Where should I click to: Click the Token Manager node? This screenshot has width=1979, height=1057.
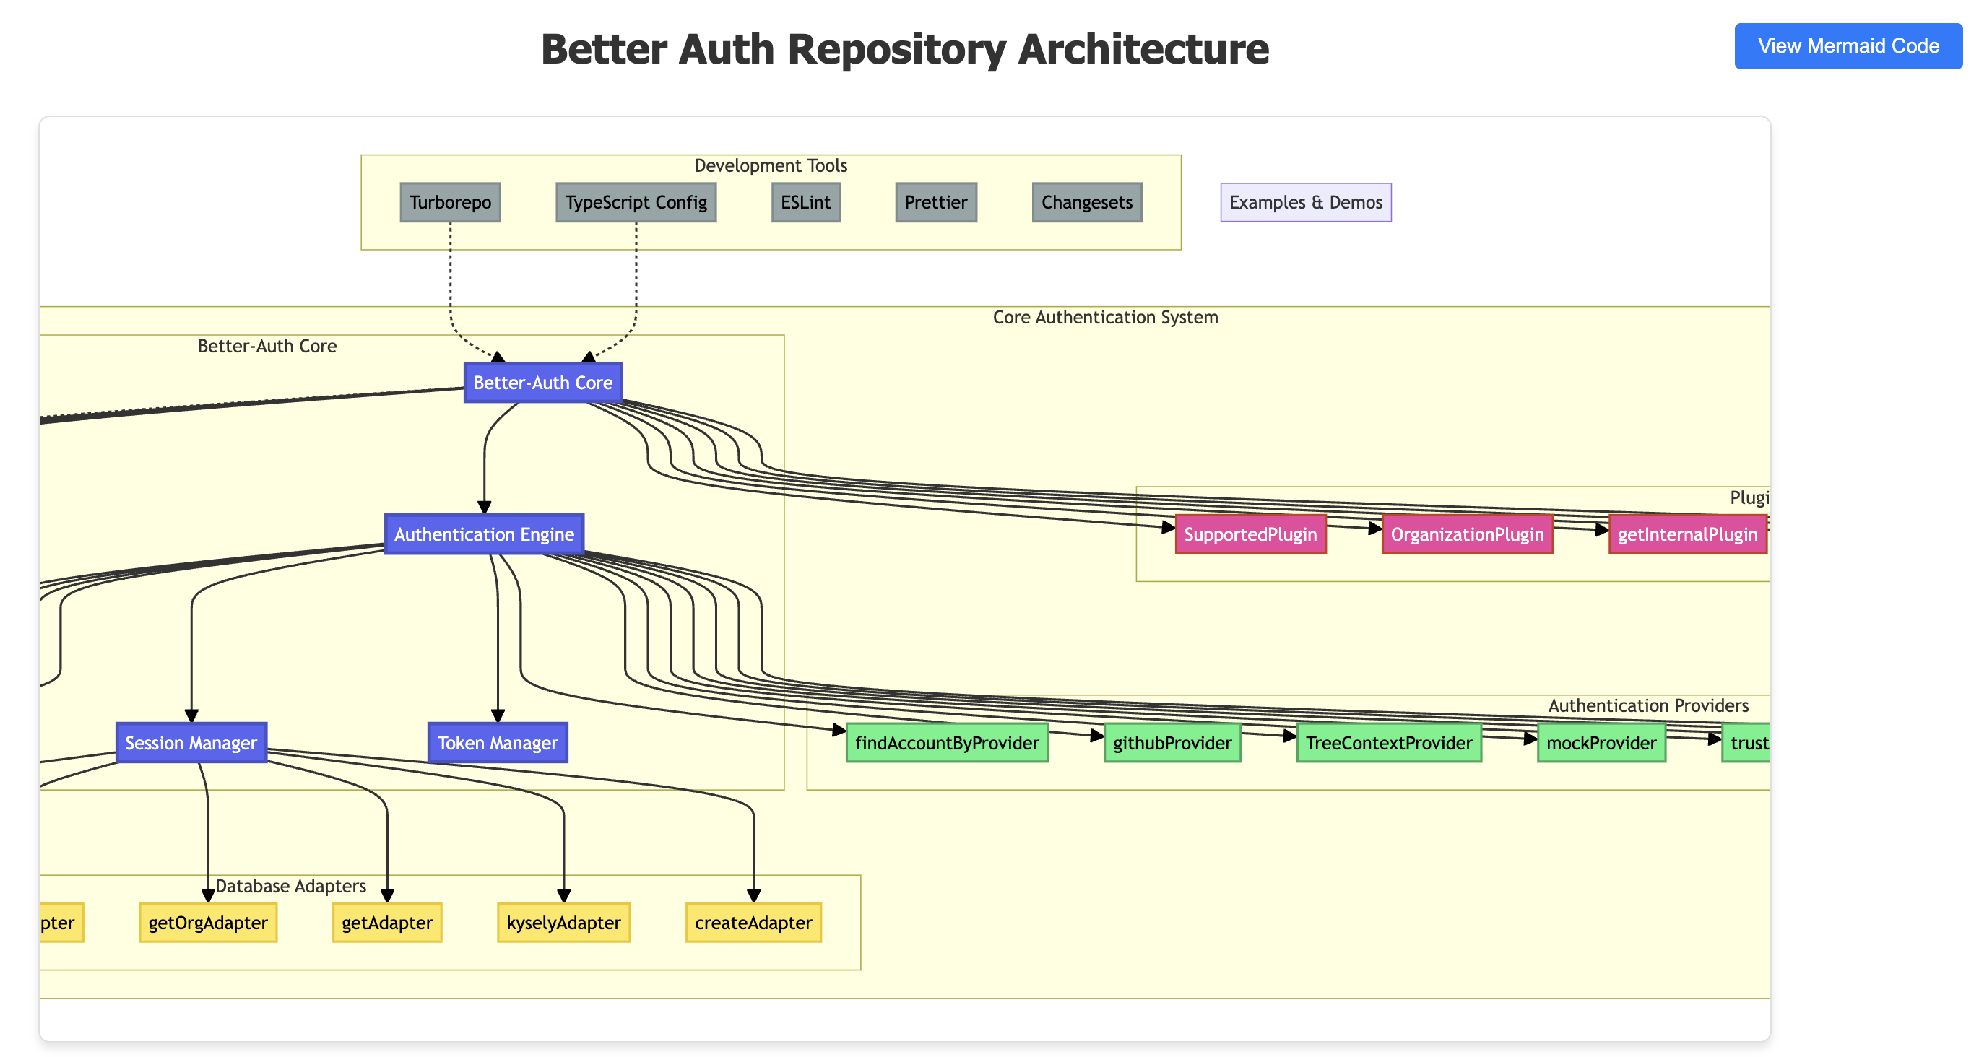[x=497, y=743]
